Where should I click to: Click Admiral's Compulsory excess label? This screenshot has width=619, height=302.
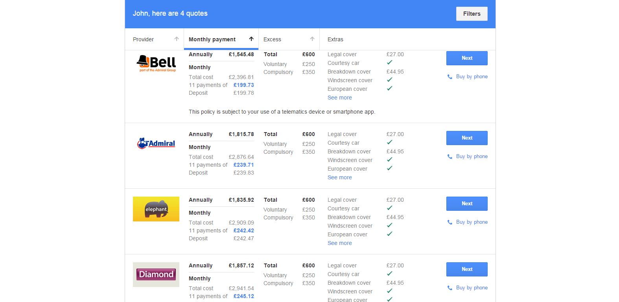(x=278, y=152)
